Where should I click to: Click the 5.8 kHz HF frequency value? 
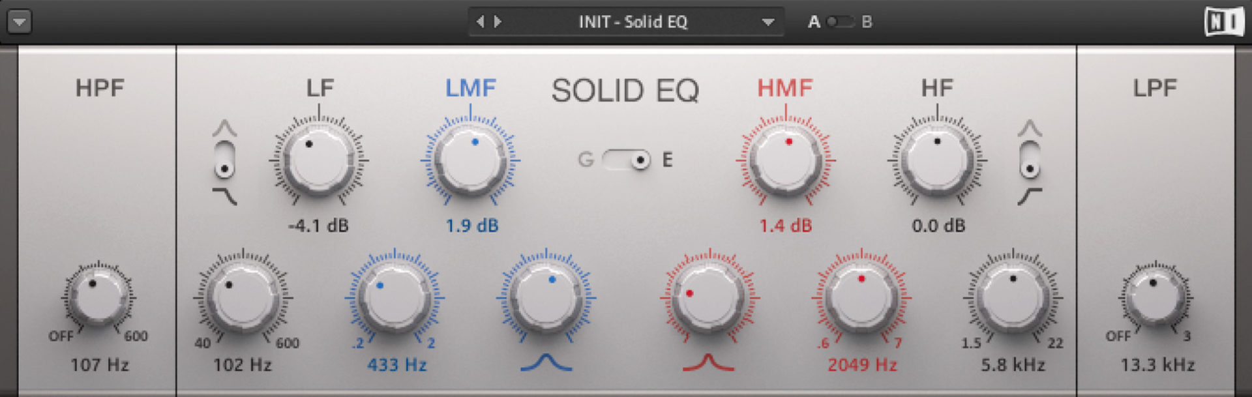1013,364
